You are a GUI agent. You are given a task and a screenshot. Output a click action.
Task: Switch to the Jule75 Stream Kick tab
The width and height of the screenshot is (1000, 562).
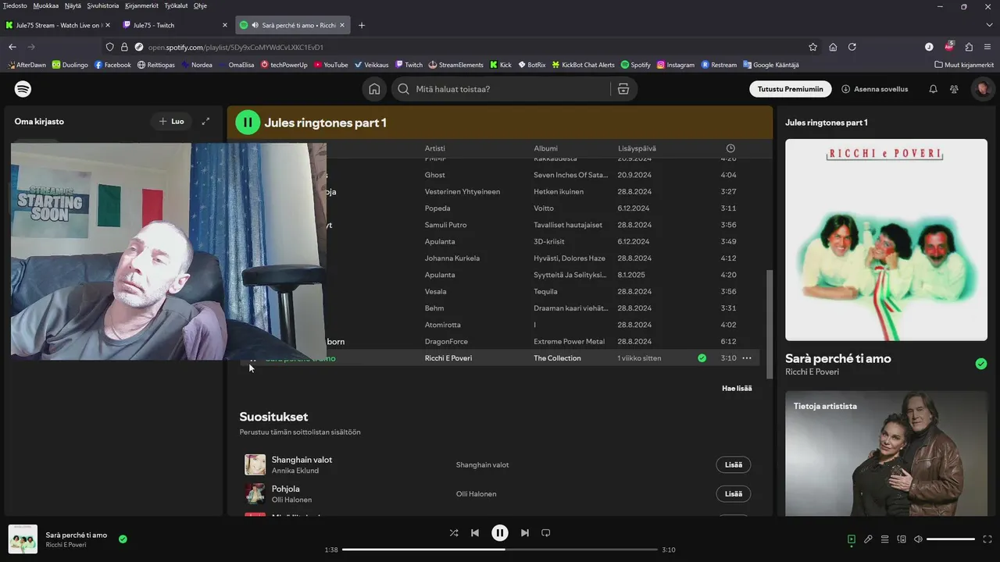tap(57, 25)
